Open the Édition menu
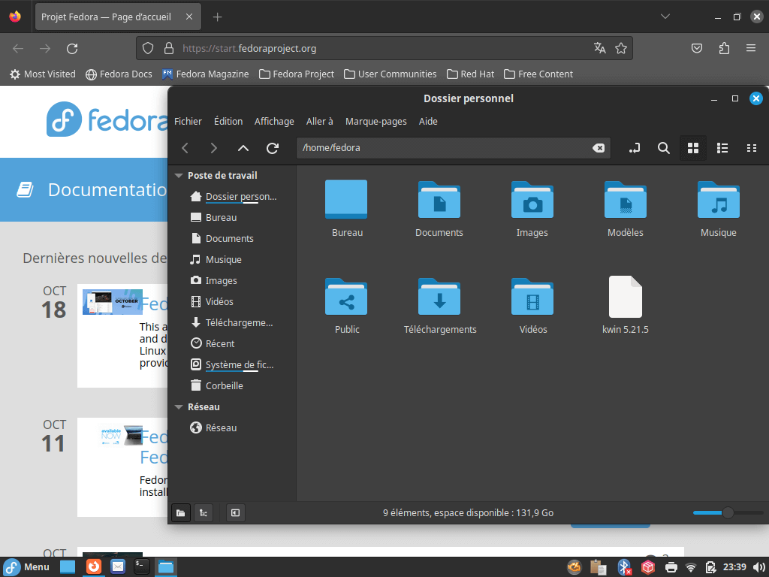 pyautogui.click(x=228, y=121)
